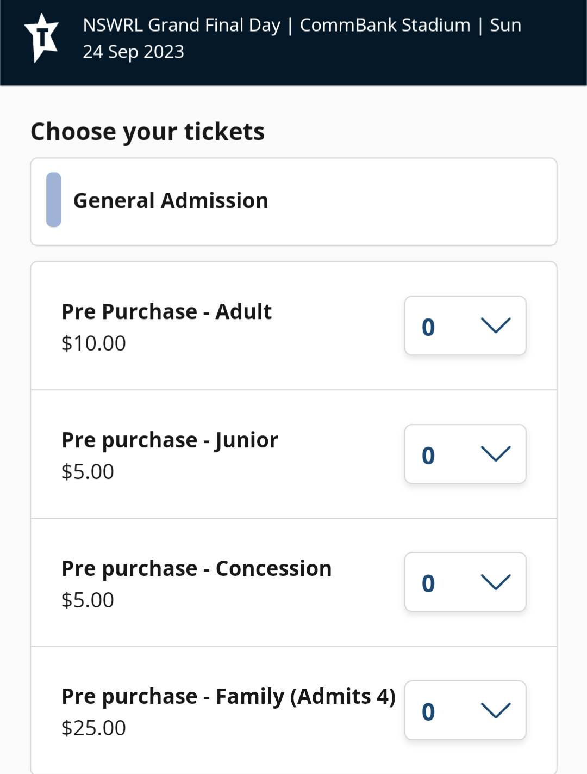
Task: Click the Choose your tickets heading
Action: click(x=147, y=132)
